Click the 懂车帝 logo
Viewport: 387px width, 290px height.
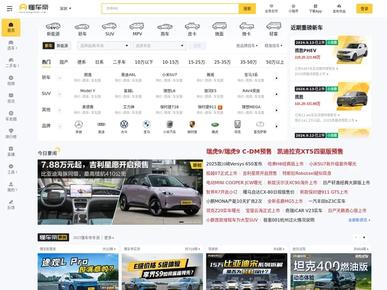(x=34, y=8)
